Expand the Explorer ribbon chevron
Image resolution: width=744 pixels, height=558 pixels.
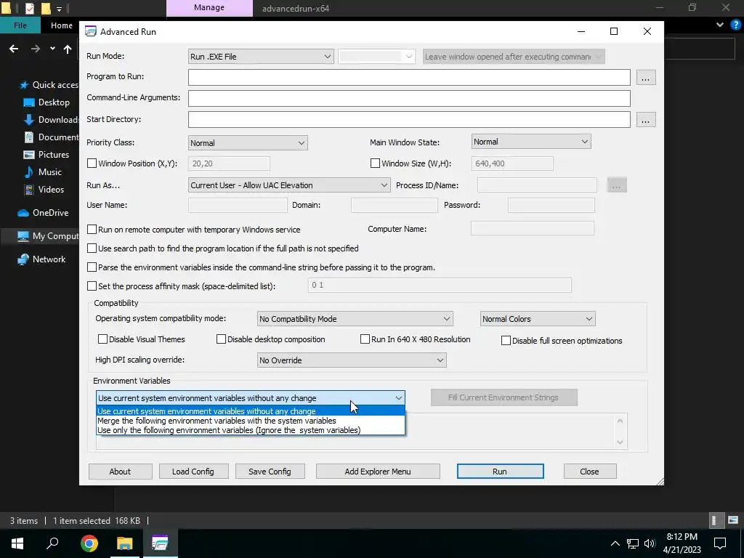click(x=720, y=25)
